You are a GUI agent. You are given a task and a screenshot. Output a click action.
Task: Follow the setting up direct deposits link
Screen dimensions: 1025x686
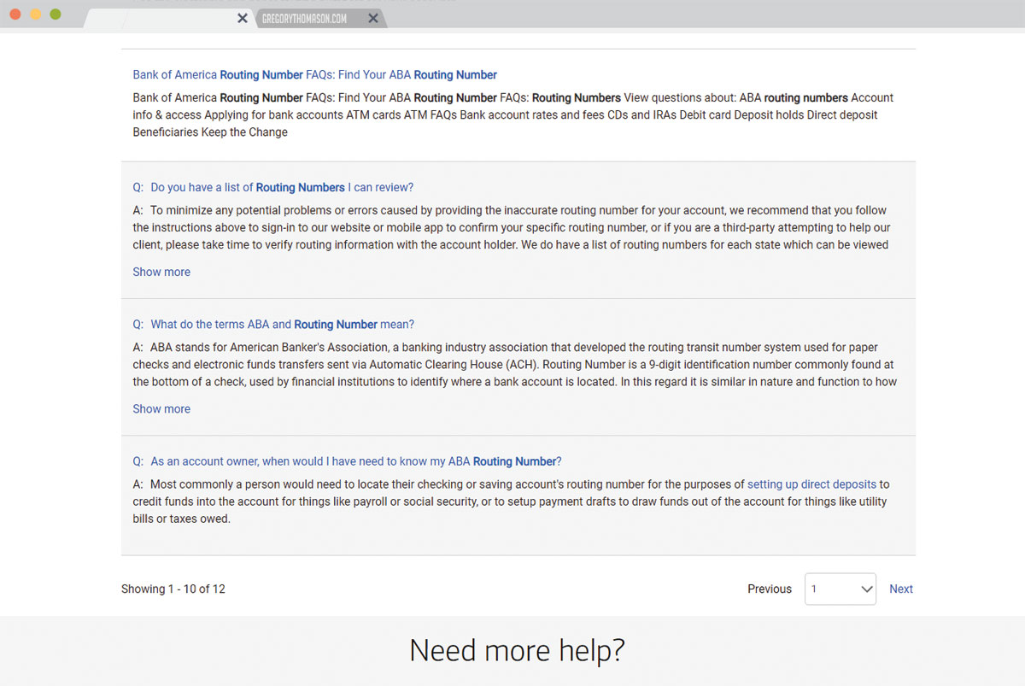click(811, 484)
